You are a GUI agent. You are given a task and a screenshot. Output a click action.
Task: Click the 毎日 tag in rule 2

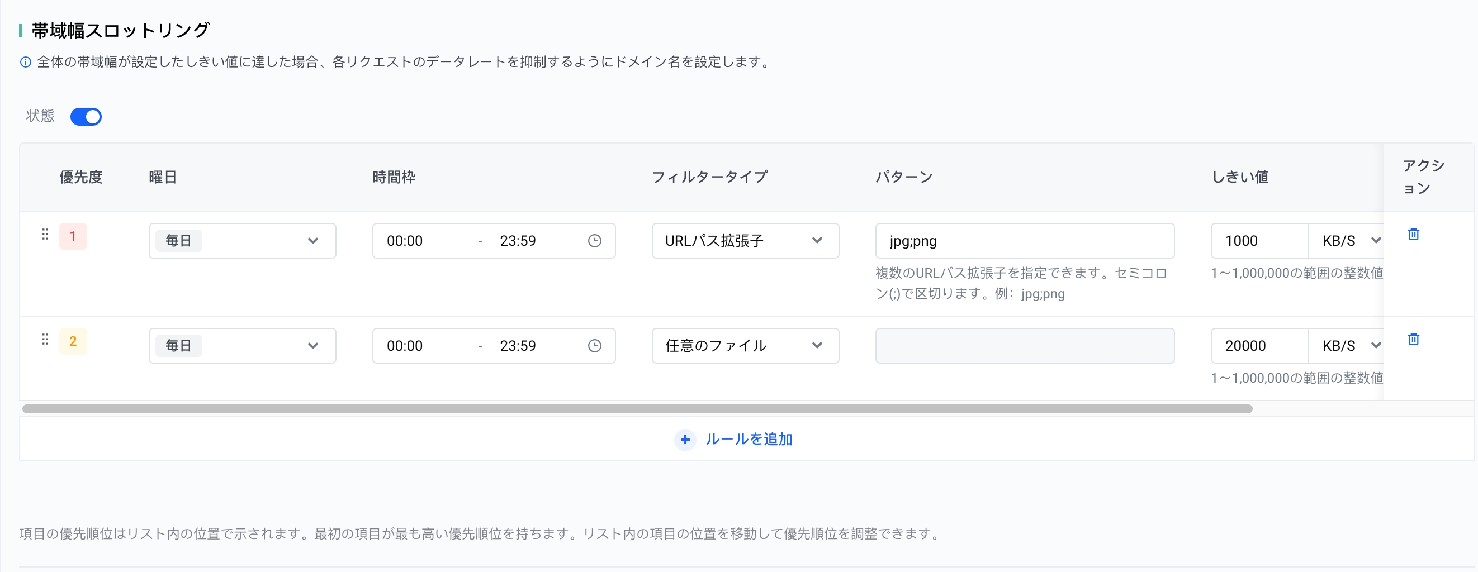pyautogui.click(x=178, y=346)
